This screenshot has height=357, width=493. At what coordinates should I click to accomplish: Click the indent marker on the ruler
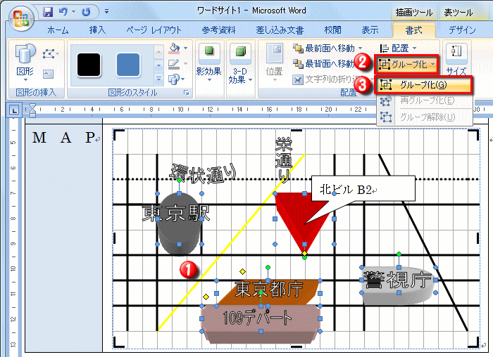pos(32,110)
